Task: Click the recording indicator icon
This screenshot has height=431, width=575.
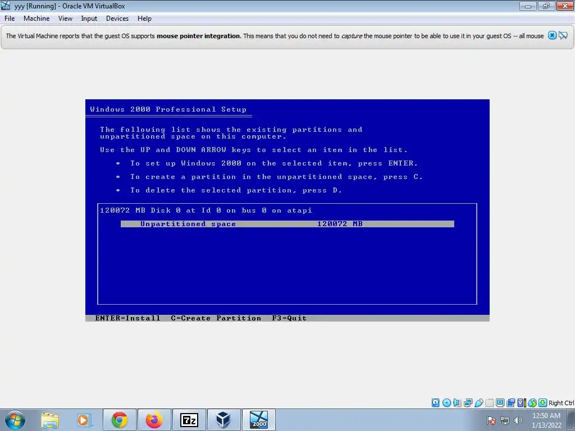Action: 510,403
